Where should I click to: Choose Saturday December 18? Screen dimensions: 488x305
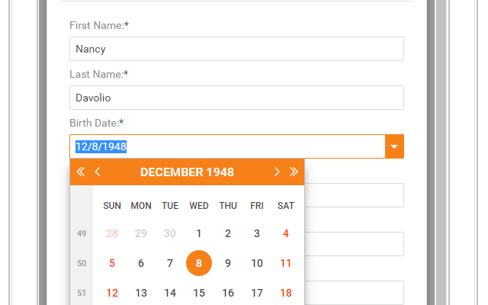click(286, 293)
